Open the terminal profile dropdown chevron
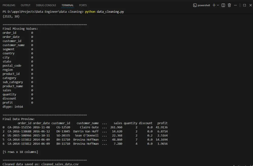The height and width of the screenshot is (166, 253). point(218,5)
